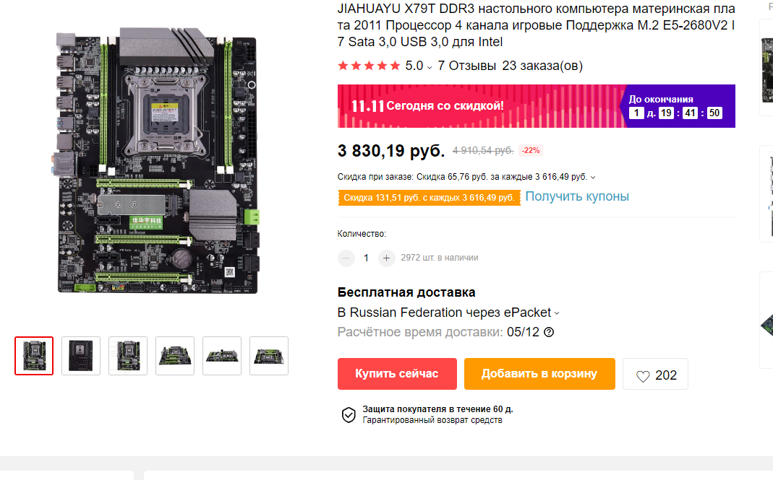
Task: Select the fourth angled-view thumbnail
Action: pyautogui.click(x=175, y=356)
